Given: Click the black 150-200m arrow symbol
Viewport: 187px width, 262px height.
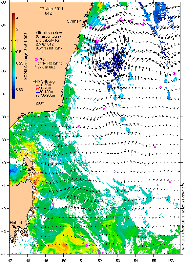Looking at the screenshot, I should 37,96.
